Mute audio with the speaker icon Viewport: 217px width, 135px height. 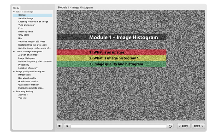(60, 126)
